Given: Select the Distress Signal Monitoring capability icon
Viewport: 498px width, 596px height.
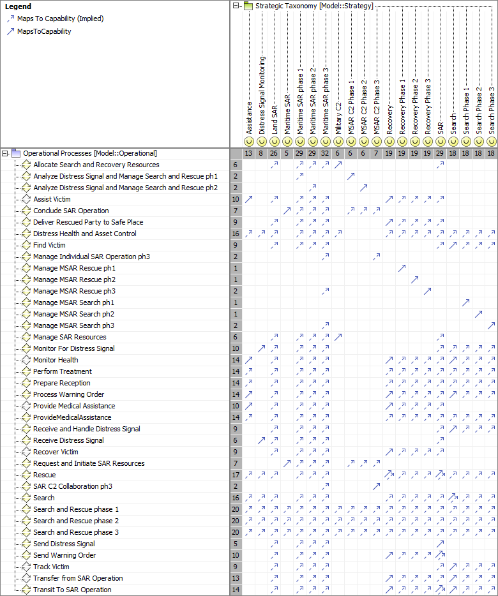Looking at the screenshot, I should click(x=261, y=142).
